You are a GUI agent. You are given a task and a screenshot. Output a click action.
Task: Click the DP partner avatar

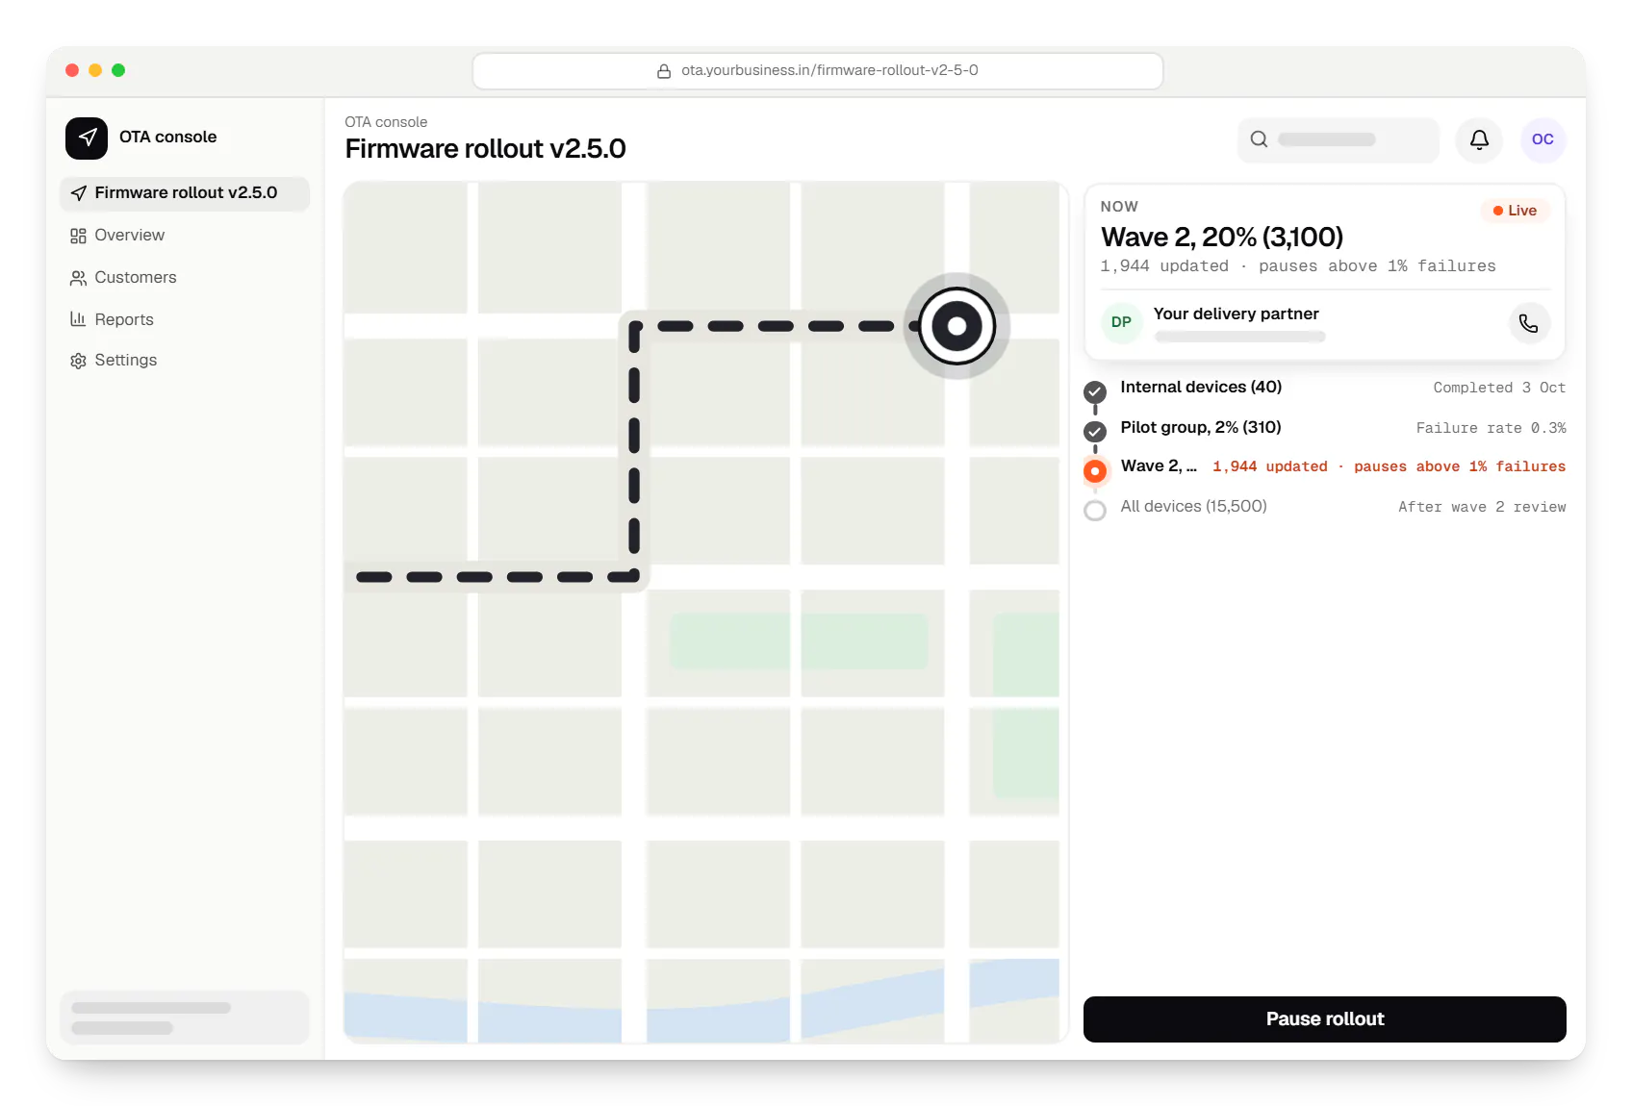(1121, 322)
